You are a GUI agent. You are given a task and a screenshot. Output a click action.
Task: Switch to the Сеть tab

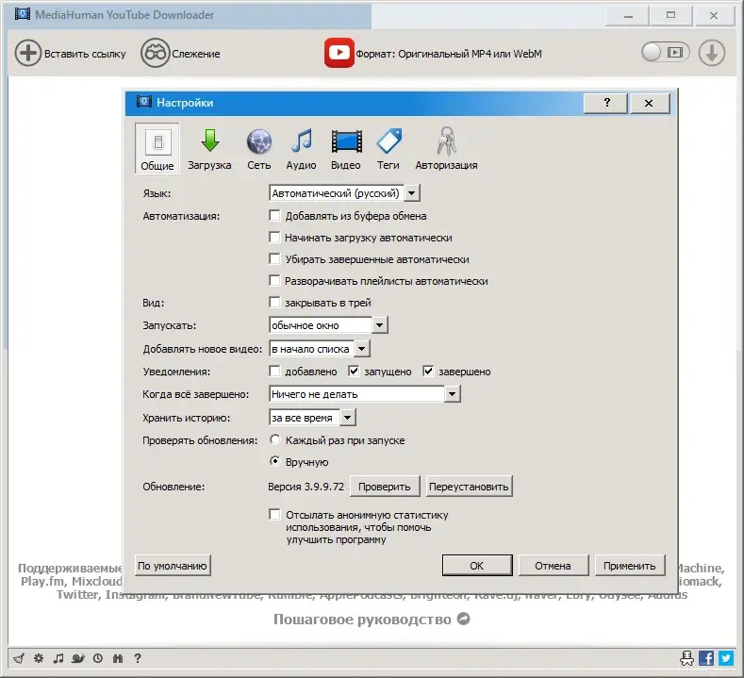click(x=259, y=148)
